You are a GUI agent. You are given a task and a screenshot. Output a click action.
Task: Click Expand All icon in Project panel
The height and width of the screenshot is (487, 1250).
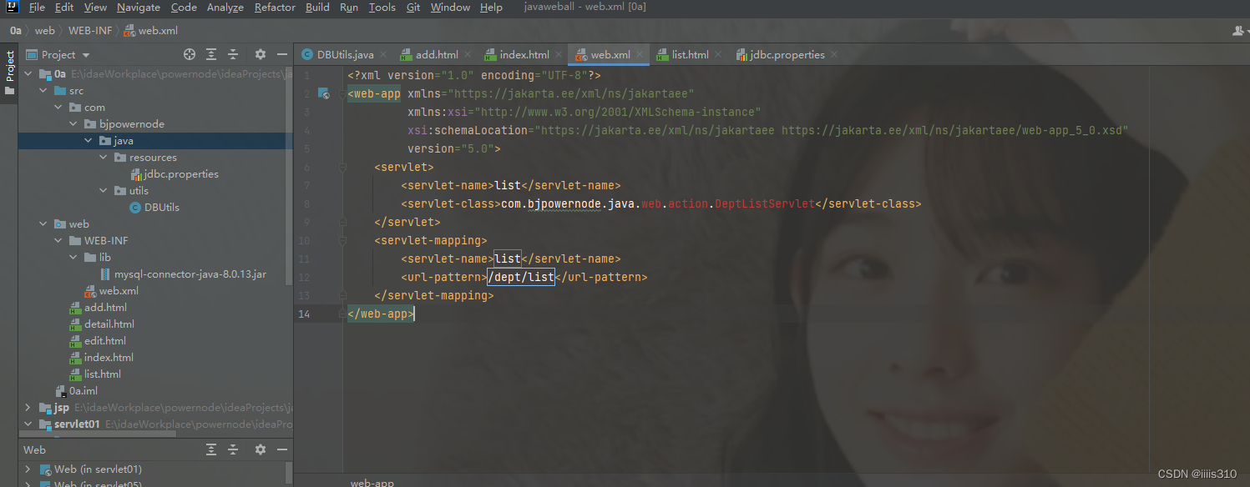(x=211, y=54)
